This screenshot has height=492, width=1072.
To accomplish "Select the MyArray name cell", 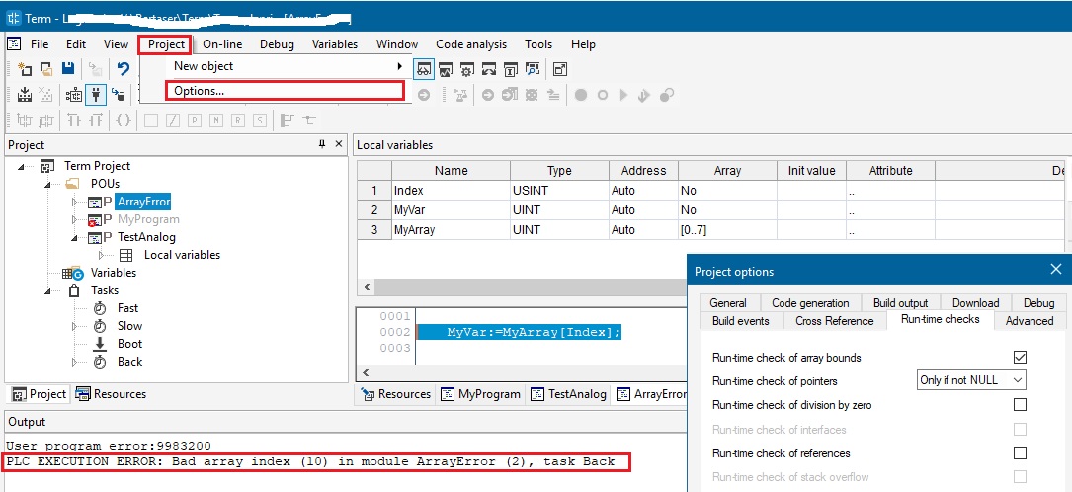I will 451,230.
